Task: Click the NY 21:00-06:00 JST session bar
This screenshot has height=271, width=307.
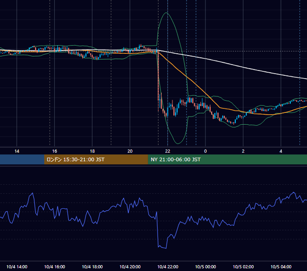Action: point(227,159)
